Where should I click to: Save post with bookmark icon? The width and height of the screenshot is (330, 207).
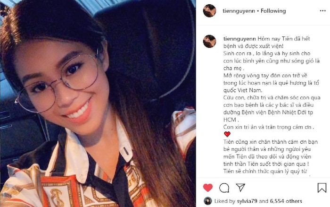[322, 187]
